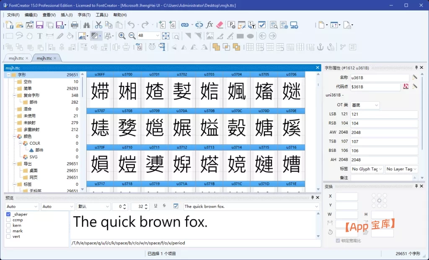Click the Open folder icon

tap(19, 25)
